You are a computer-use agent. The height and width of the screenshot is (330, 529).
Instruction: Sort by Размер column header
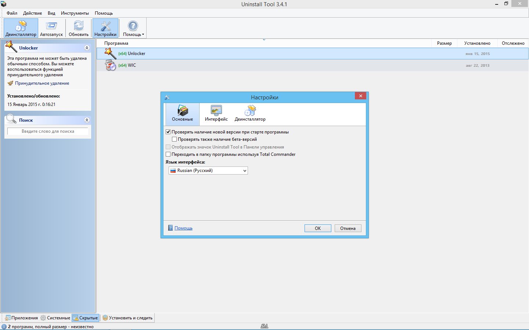pyautogui.click(x=444, y=43)
